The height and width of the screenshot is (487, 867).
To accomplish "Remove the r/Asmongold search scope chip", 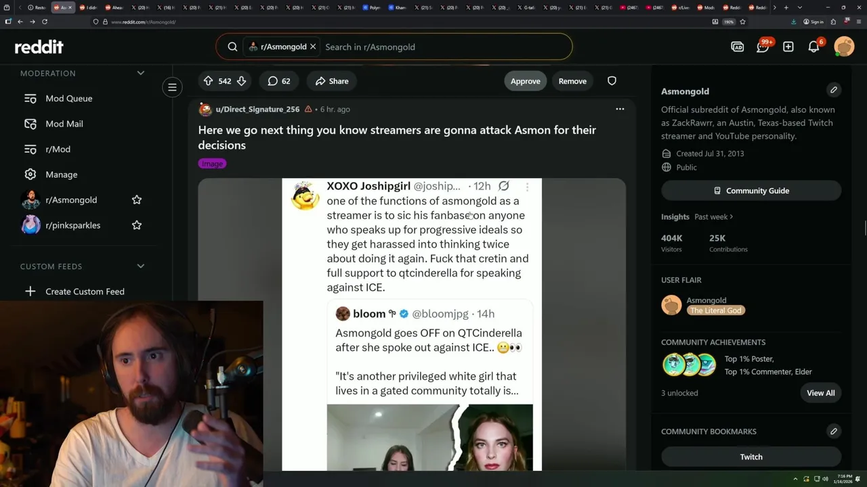I will coord(313,47).
